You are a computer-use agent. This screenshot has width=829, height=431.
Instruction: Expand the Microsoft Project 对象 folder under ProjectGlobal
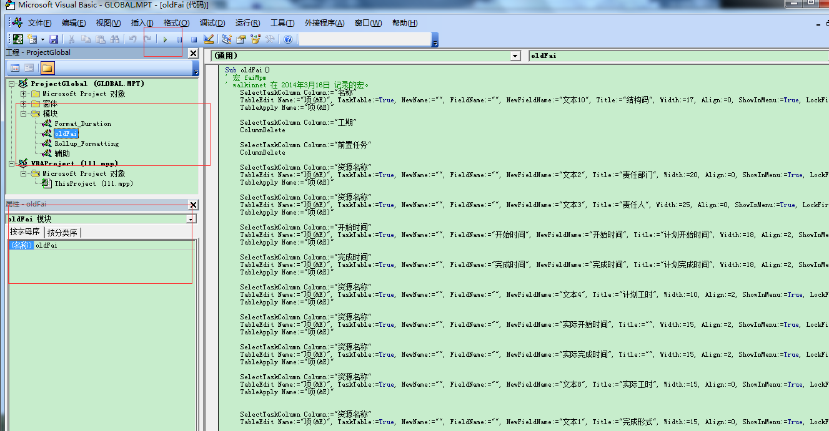pos(24,94)
